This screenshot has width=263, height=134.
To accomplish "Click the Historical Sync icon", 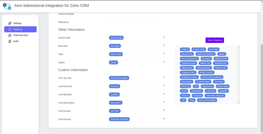I will point(10,35).
